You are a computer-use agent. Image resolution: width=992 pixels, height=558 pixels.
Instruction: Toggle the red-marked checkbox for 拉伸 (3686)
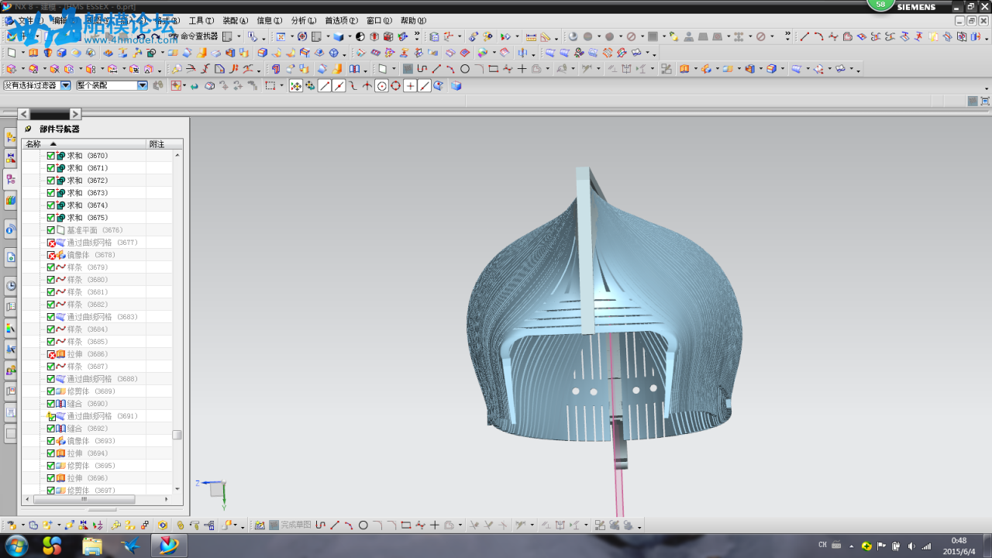(51, 354)
